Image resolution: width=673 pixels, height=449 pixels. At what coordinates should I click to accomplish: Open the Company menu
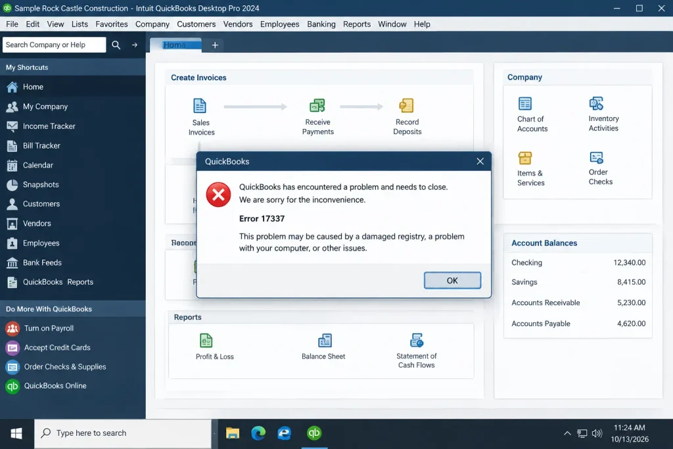pyautogui.click(x=152, y=24)
